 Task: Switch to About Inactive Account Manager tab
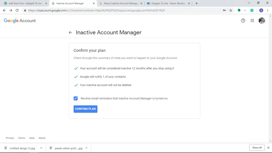(x=121, y=3)
